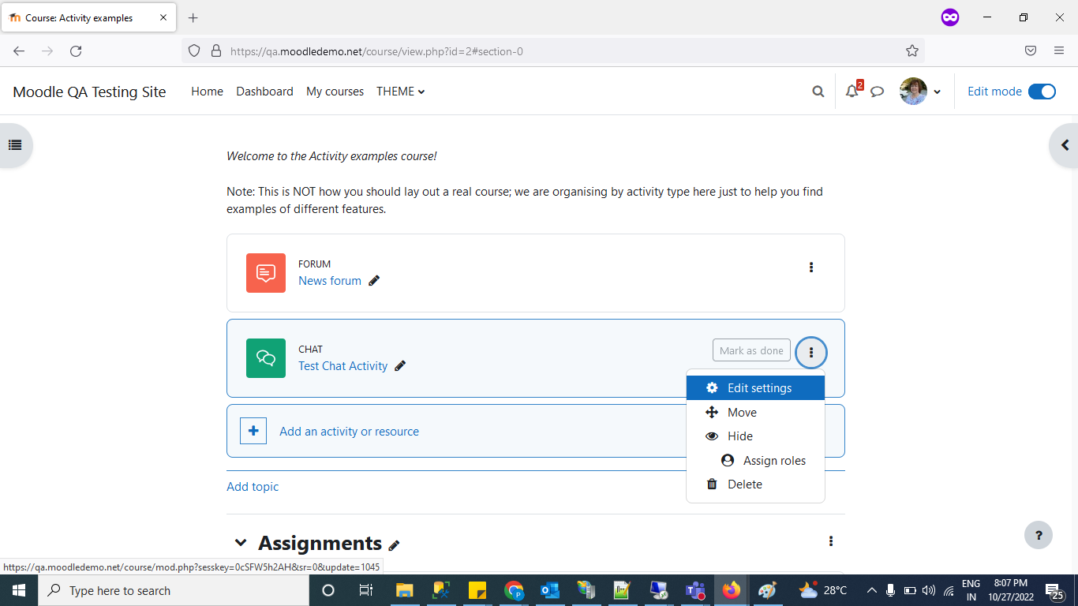Click the volume speaker tray icon

pos(928,590)
